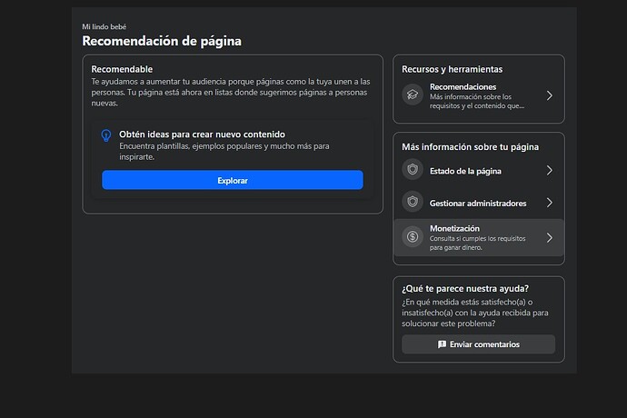Go to the Estado de la página label
The height and width of the screenshot is (418, 627).
pyautogui.click(x=465, y=171)
